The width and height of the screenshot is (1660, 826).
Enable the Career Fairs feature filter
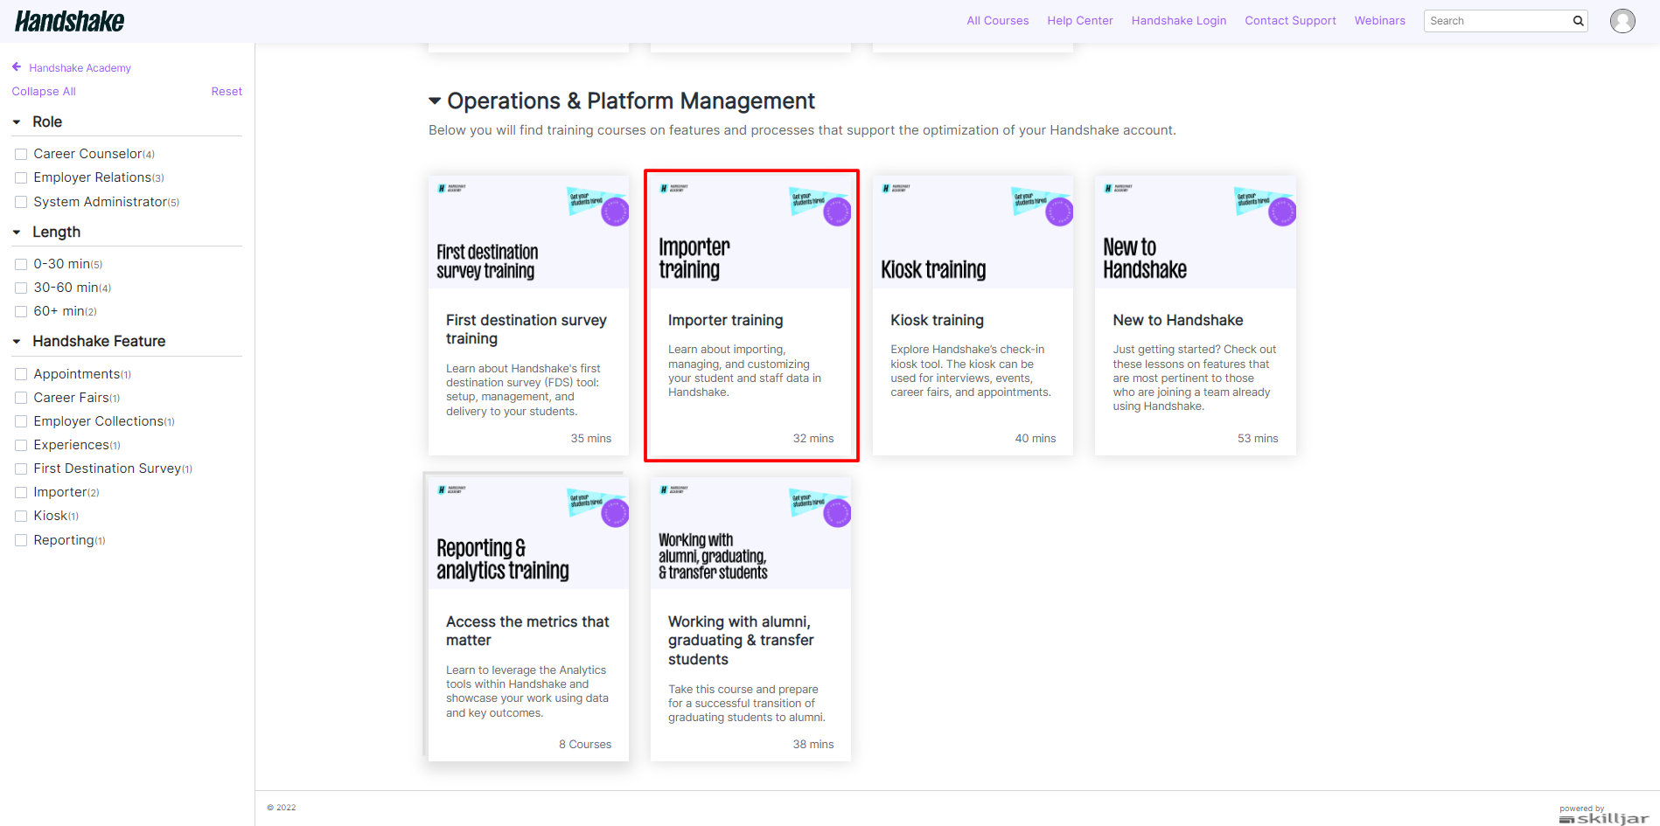pyautogui.click(x=21, y=399)
